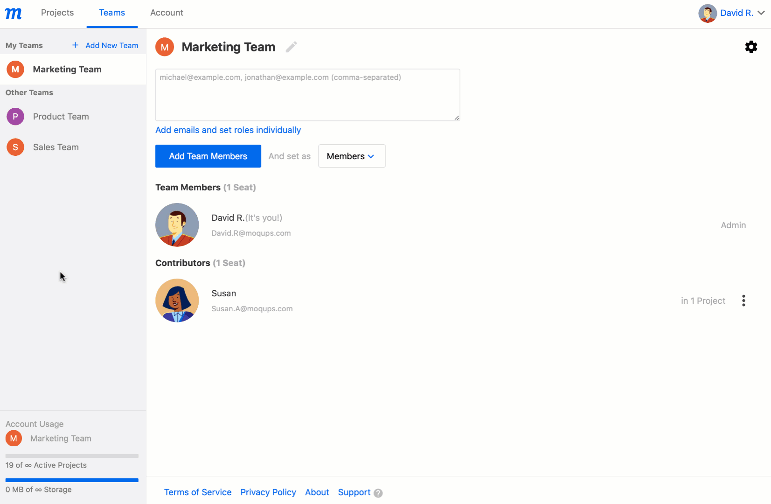Click the plus icon to add a team
The height and width of the screenshot is (504, 771).
[75, 45]
